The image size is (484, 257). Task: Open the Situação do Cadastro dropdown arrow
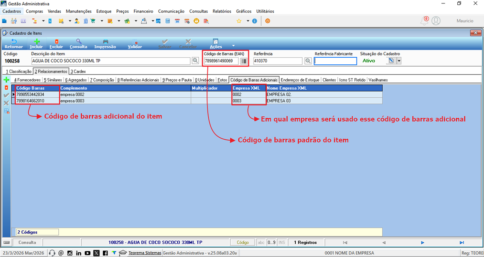pyautogui.click(x=399, y=61)
